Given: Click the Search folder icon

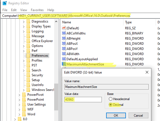Looking at the screenshot, I should pyautogui.click(x=28, y=70).
